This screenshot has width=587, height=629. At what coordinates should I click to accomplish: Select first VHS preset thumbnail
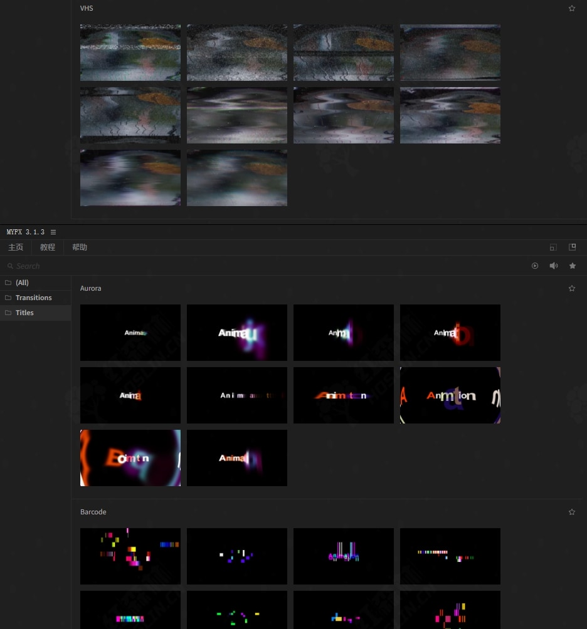130,53
